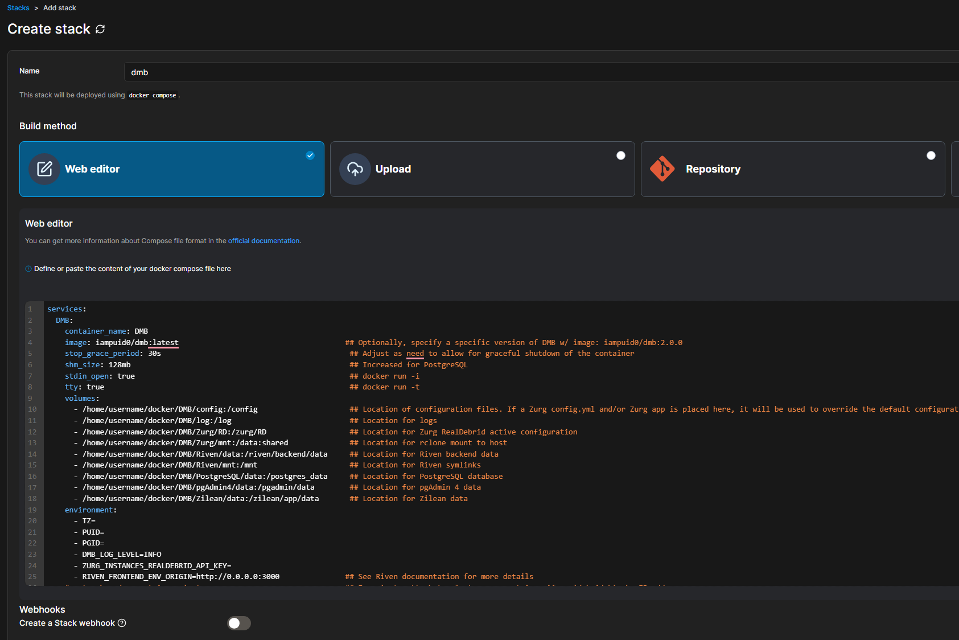Image resolution: width=959 pixels, height=640 pixels.
Task: Click the 'Location for logs' comment
Action: point(393,421)
